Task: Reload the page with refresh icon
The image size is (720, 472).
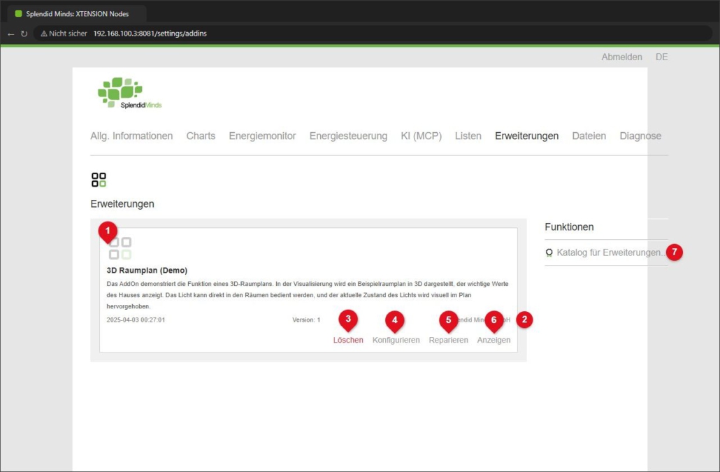Action: [24, 34]
